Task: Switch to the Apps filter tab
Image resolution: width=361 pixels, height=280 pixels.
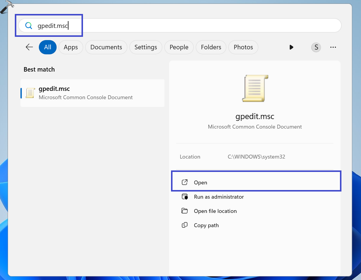Action: coord(71,47)
